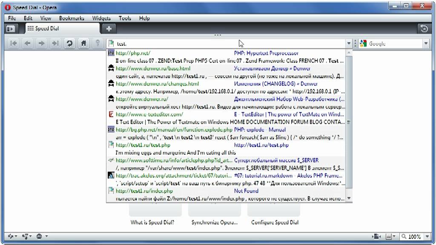Click the Fast Forward navigation button
Screen dimensions: 436x245
point(55,43)
